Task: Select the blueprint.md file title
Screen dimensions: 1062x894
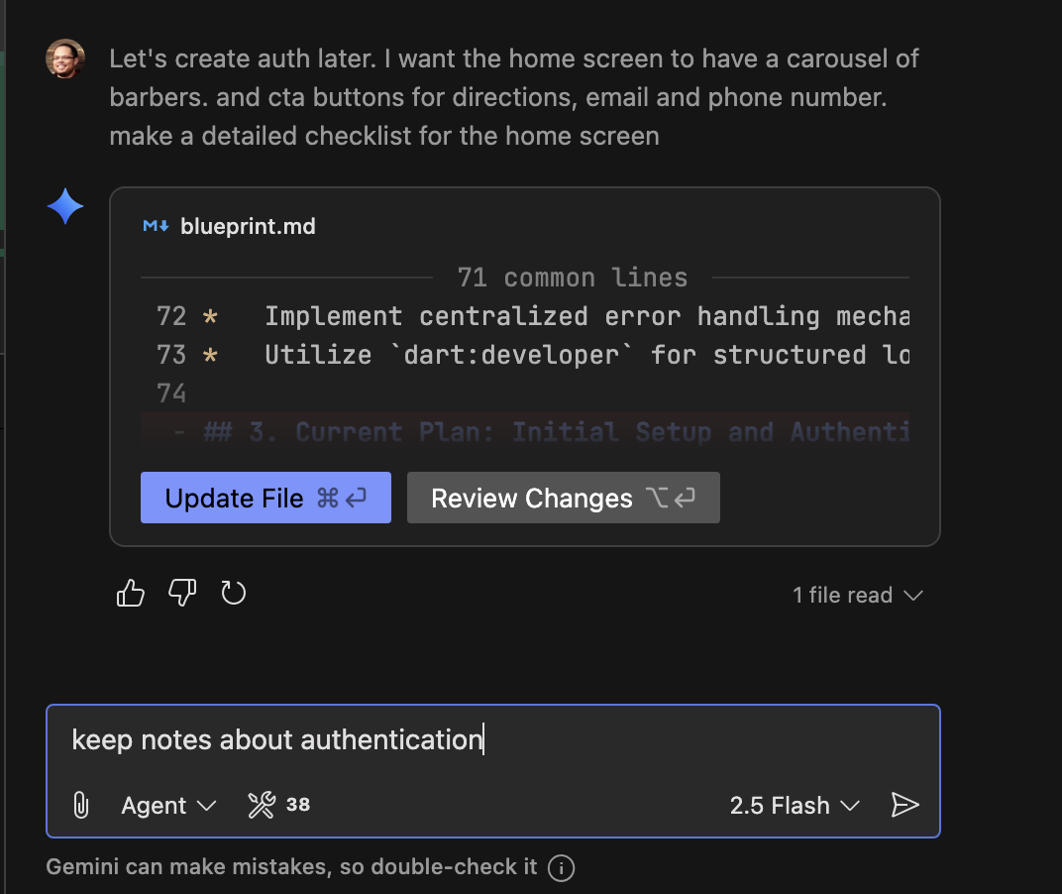Action: (x=248, y=226)
